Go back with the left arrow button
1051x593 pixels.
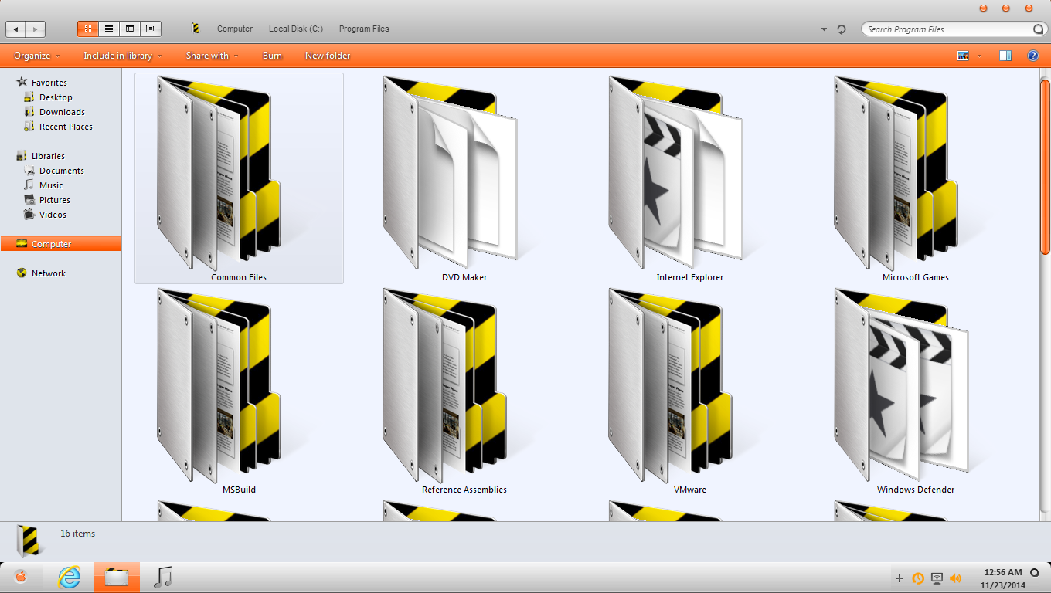coord(15,29)
